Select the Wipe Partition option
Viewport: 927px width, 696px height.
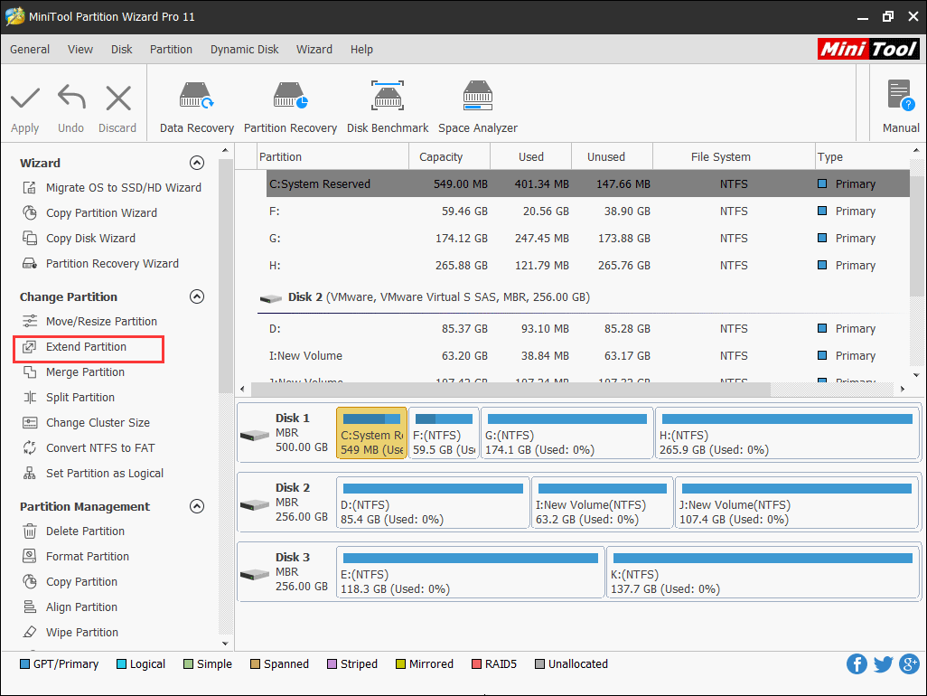click(x=85, y=632)
